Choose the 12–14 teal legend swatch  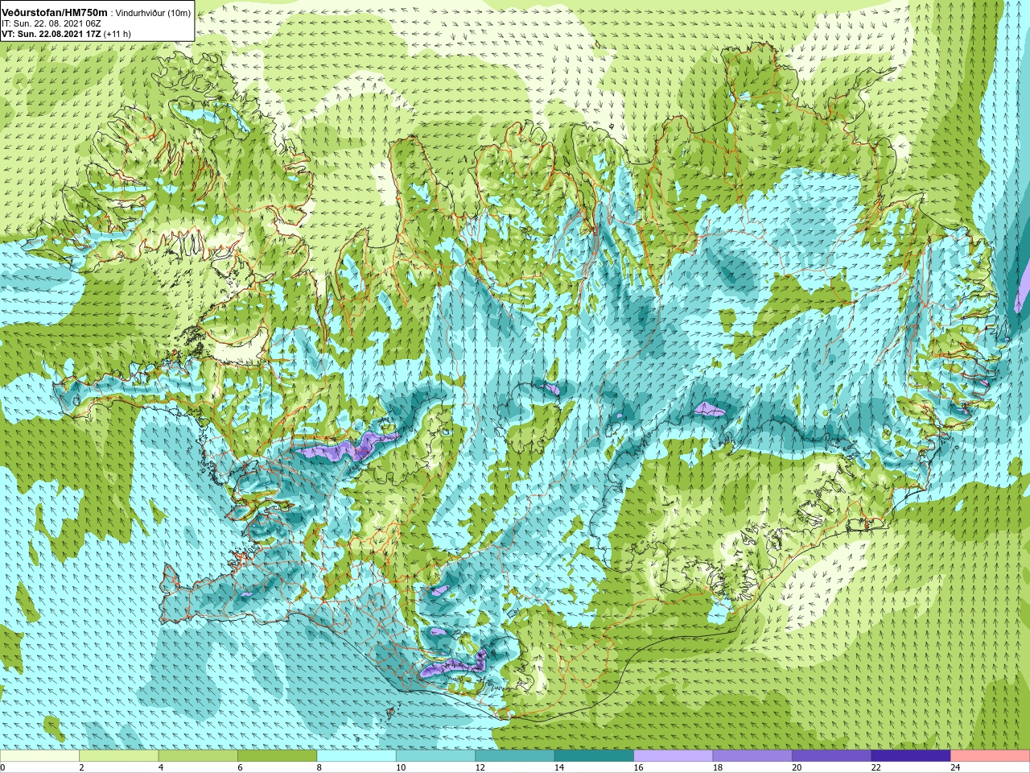click(x=515, y=756)
